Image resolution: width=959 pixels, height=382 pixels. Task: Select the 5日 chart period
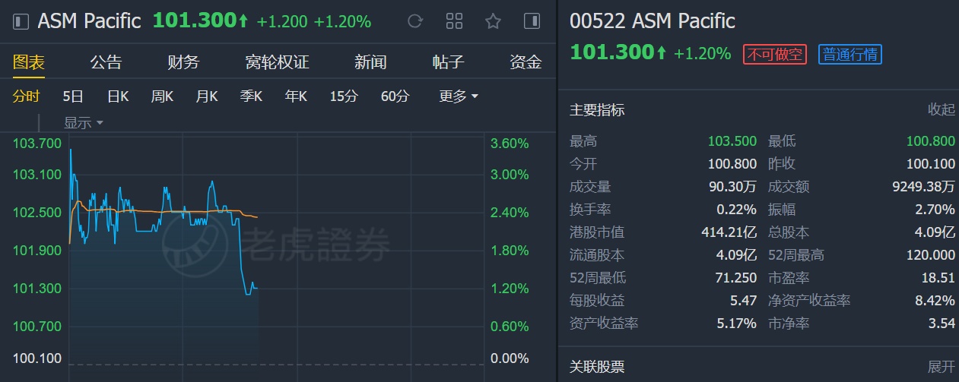(x=73, y=96)
